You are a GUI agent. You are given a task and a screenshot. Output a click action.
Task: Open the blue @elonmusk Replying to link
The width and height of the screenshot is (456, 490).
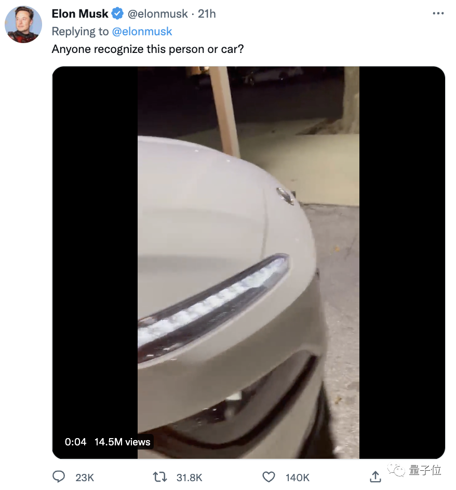(x=142, y=32)
